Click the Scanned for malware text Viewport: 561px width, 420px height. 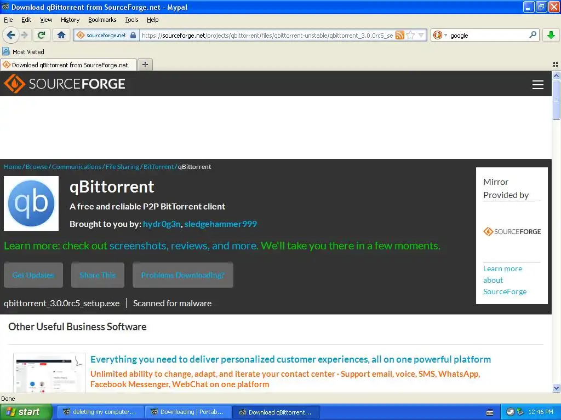coord(172,303)
